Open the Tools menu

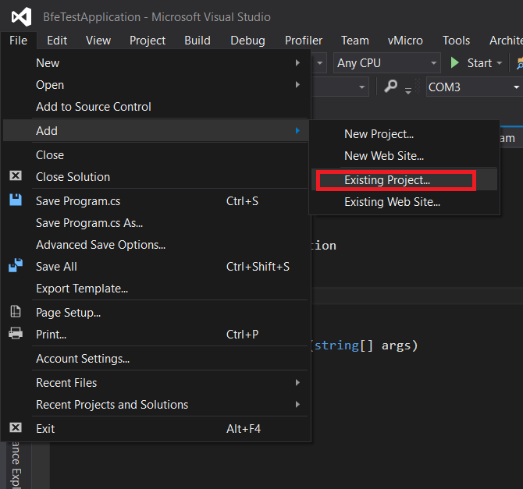click(x=457, y=41)
